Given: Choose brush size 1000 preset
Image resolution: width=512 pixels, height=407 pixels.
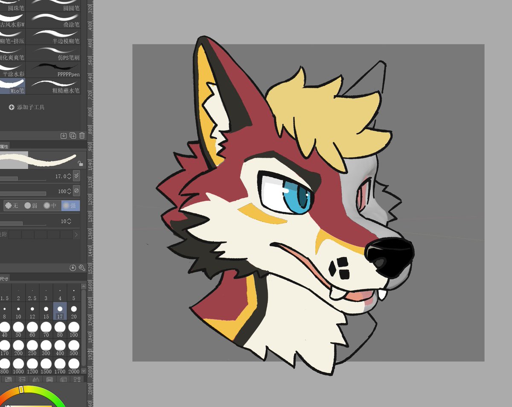Looking at the screenshot, I should [18, 366].
